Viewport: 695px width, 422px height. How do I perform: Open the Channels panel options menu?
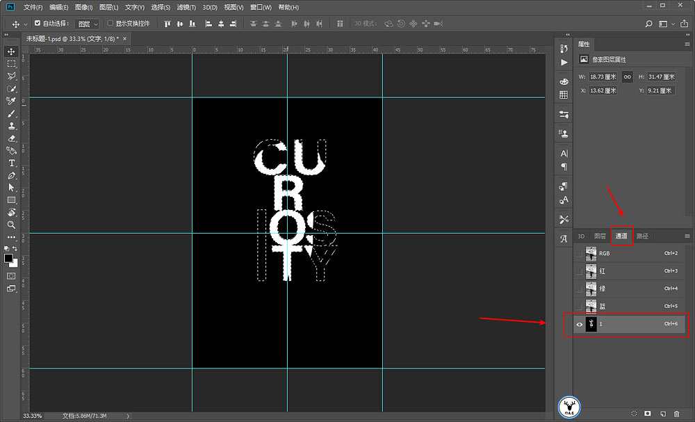[x=687, y=236]
